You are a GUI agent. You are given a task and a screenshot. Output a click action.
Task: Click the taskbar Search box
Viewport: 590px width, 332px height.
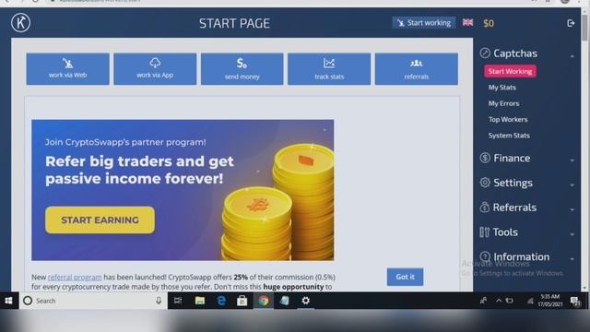(93, 301)
